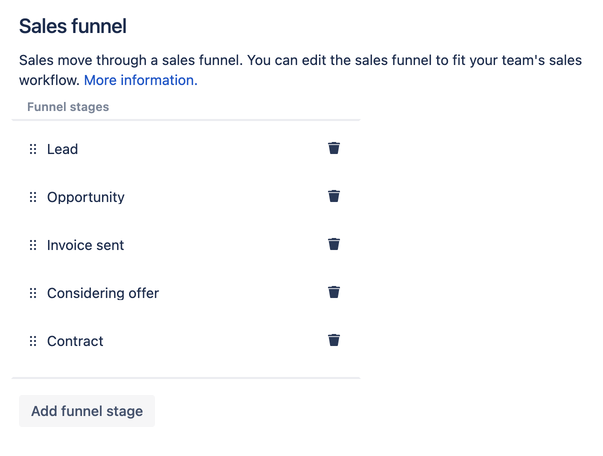Select the Invoice sent stage text
603x456 pixels.
click(x=85, y=245)
